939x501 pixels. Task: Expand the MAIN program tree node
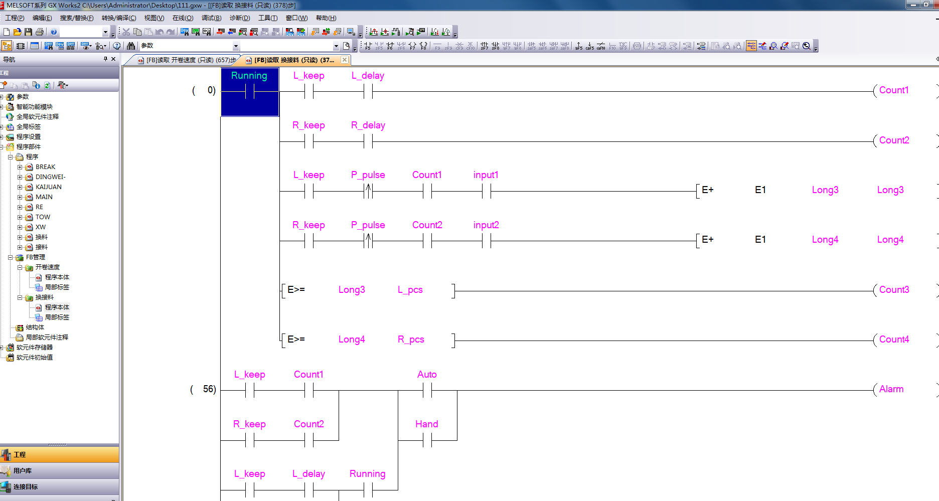tap(20, 197)
